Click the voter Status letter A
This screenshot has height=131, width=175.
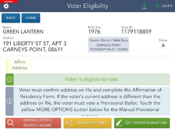(163, 45)
